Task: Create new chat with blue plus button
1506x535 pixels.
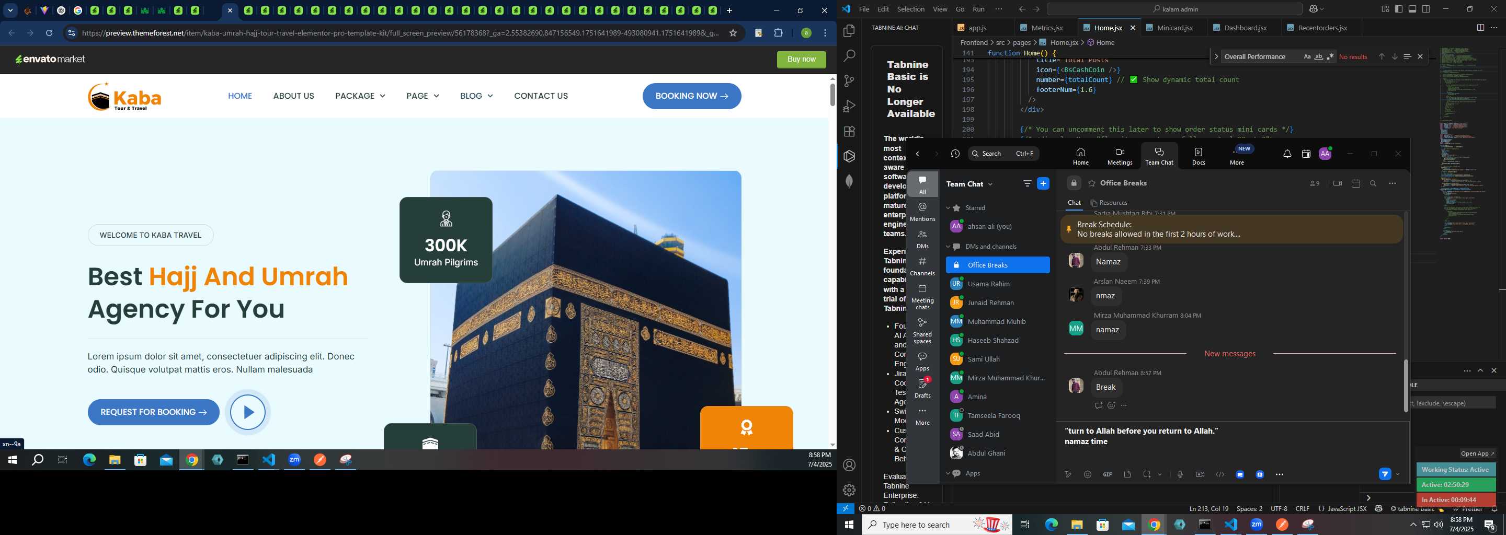Action: [x=1043, y=183]
